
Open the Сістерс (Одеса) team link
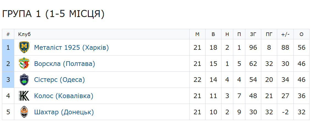pyautogui.click(x=59, y=80)
